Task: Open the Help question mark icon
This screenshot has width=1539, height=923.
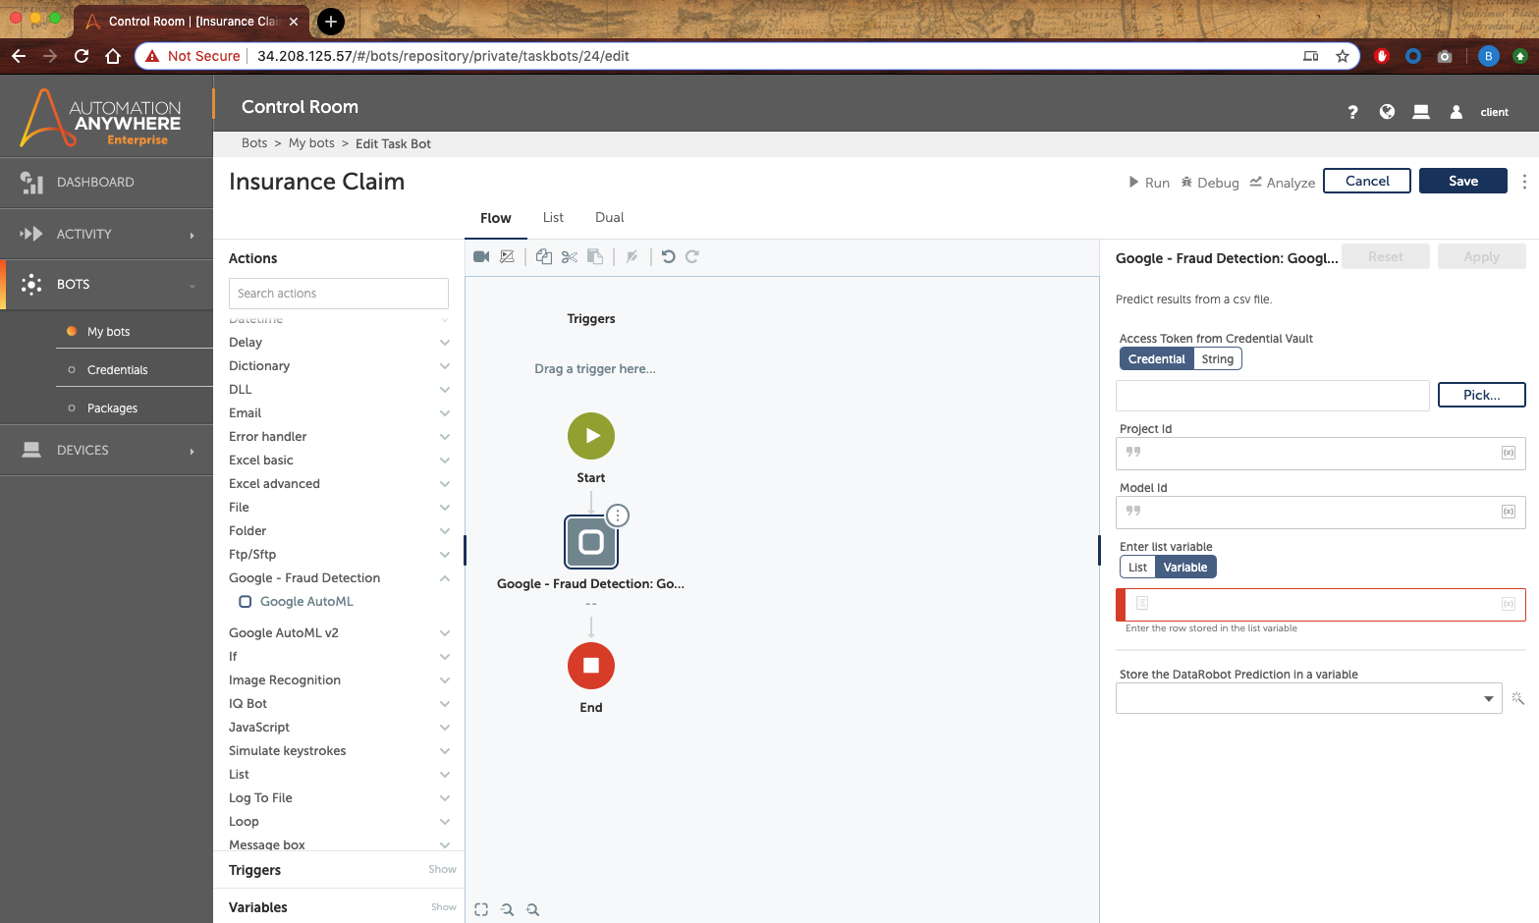Action: [x=1353, y=112]
